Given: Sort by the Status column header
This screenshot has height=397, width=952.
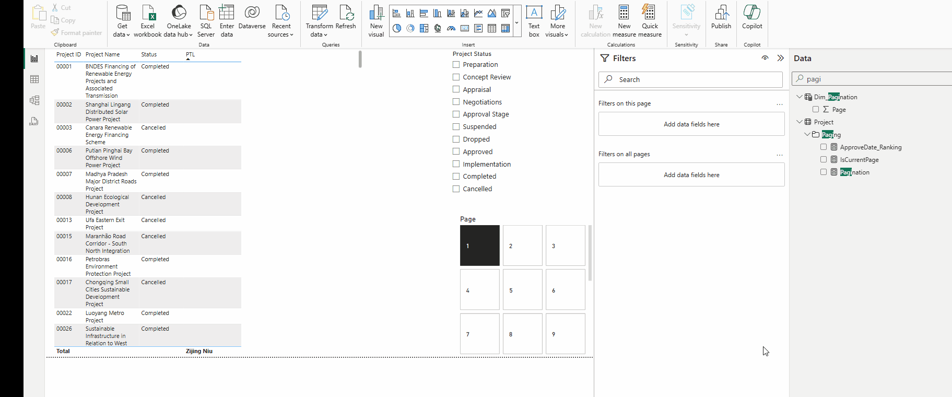Looking at the screenshot, I should coord(149,54).
